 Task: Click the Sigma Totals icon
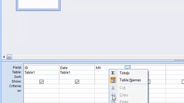point(113,73)
